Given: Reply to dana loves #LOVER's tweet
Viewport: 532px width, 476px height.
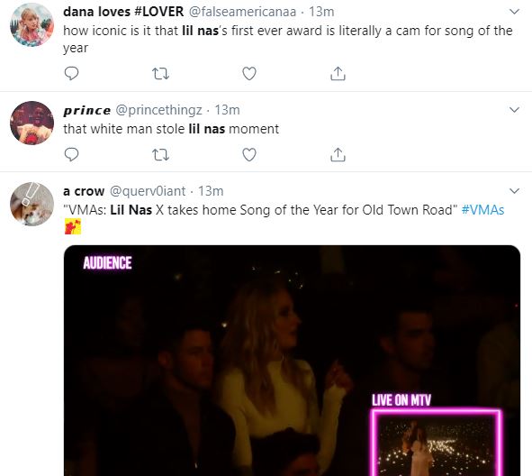Looking at the screenshot, I should coord(71,73).
